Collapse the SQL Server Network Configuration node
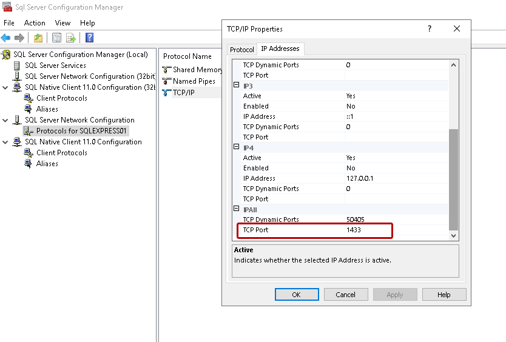The width and height of the screenshot is (506, 342). pos(5,120)
